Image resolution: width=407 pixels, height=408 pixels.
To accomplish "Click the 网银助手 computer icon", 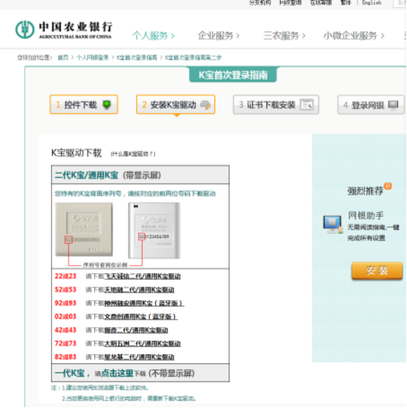I will [x=332, y=224].
